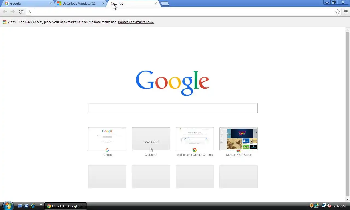Minimize the Chrome window

327,2
